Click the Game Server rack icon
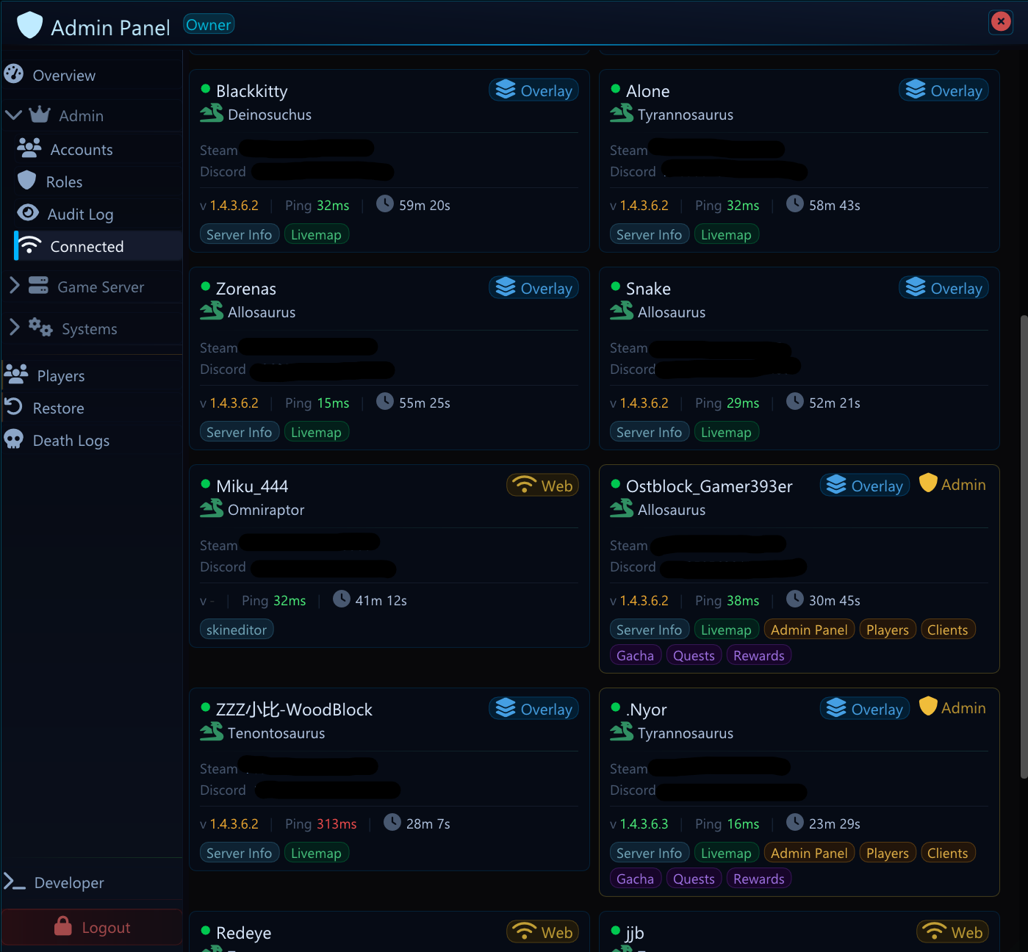Viewport: 1028px width, 952px height. [38, 285]
